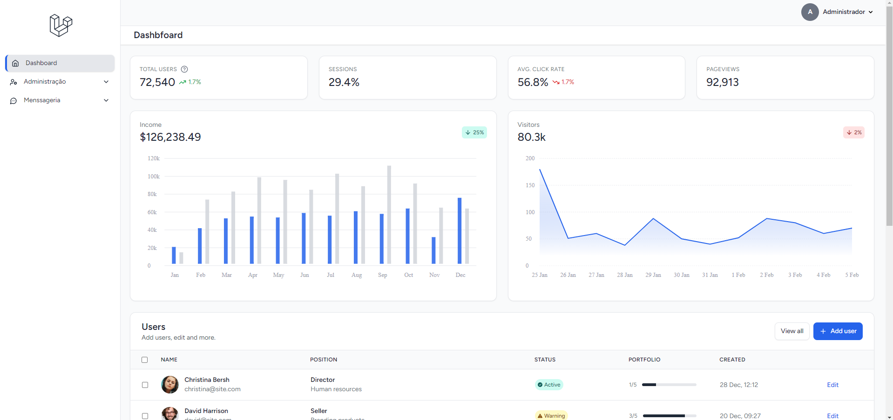The image size is (893, 420).
Task: Click the STATUS column header
Action: (x=545, y=360)
